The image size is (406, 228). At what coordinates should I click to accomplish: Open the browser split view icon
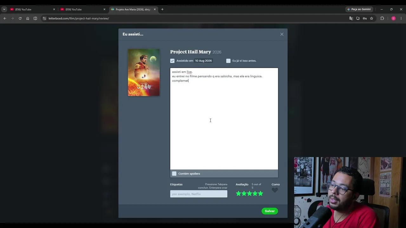coord(35,18)
